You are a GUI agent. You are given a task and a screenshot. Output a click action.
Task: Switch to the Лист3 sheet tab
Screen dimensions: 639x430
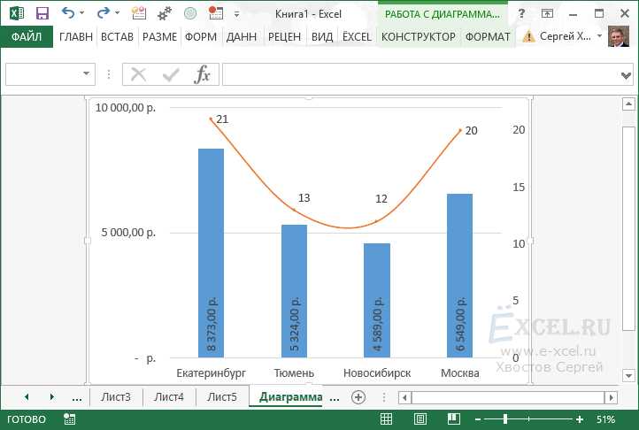116,397
